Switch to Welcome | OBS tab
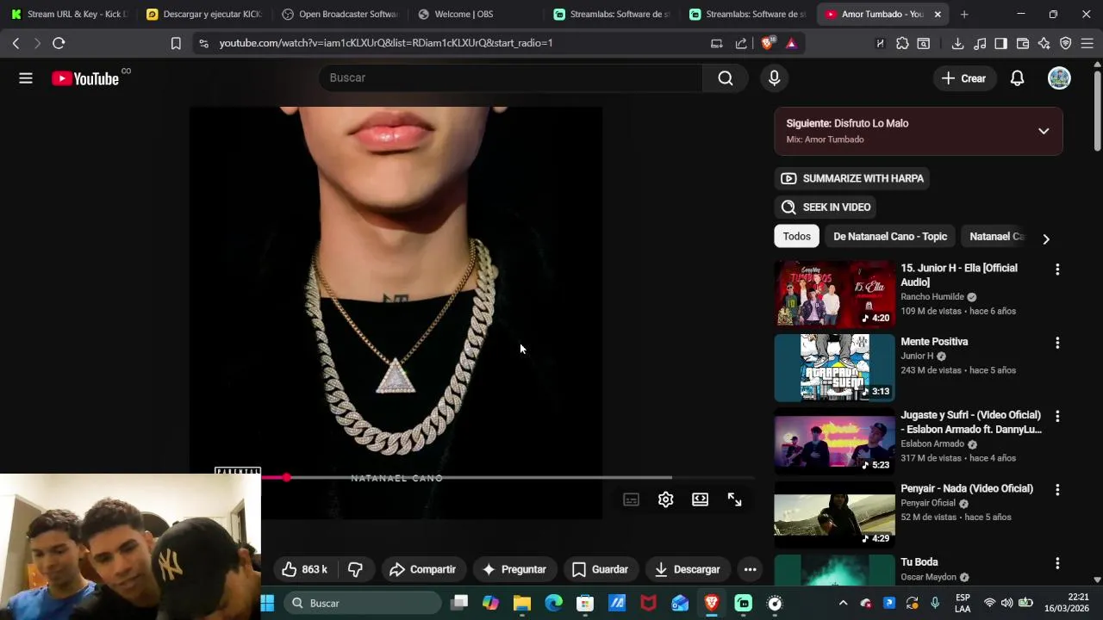Screen dimensions: 1103x620 475,14
